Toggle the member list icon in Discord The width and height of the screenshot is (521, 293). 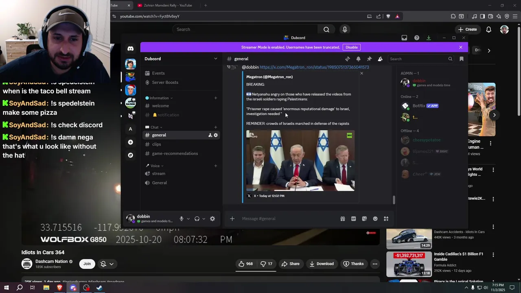click(380, 59)
